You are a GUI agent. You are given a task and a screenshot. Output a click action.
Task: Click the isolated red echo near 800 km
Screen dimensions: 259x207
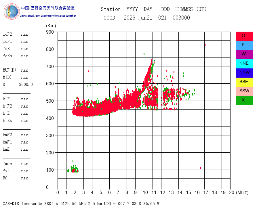[206, 45]
